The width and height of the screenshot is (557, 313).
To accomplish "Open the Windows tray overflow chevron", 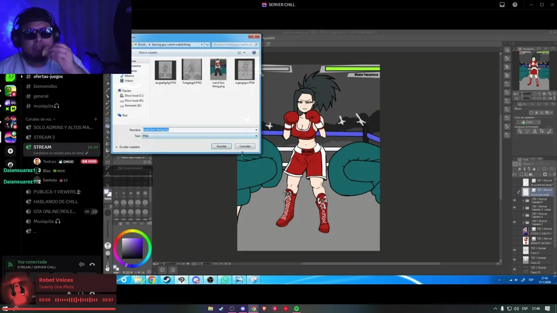I will click(495, 309).
